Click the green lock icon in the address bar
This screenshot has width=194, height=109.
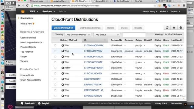tap(32, 6)
